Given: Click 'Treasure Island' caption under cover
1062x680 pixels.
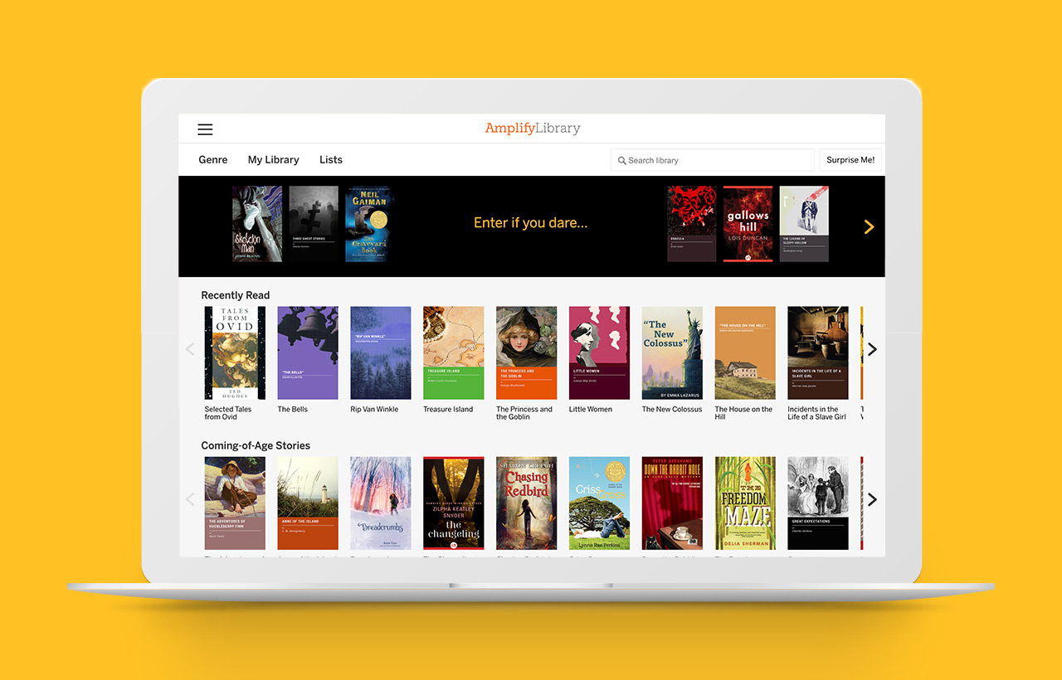Looking at the screenshot, I should tap(448, 410).
